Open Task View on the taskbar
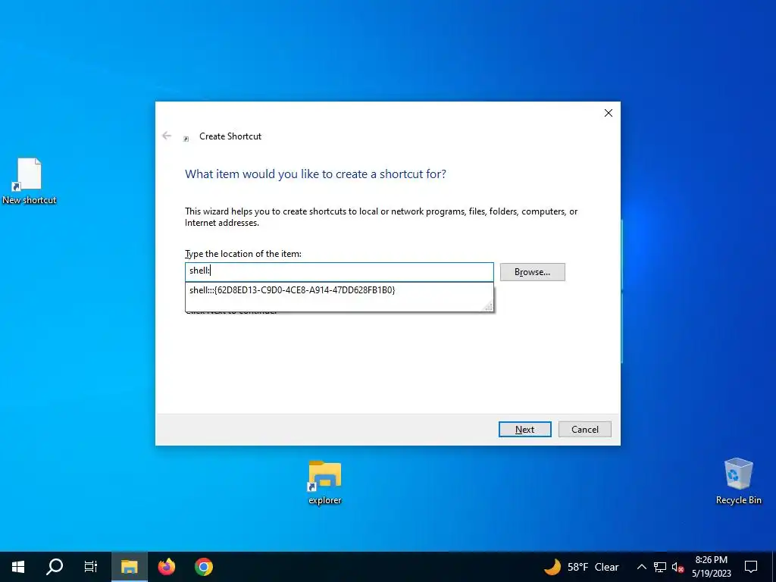This screenshot has height=582, width=776. [x=91, y=567]
